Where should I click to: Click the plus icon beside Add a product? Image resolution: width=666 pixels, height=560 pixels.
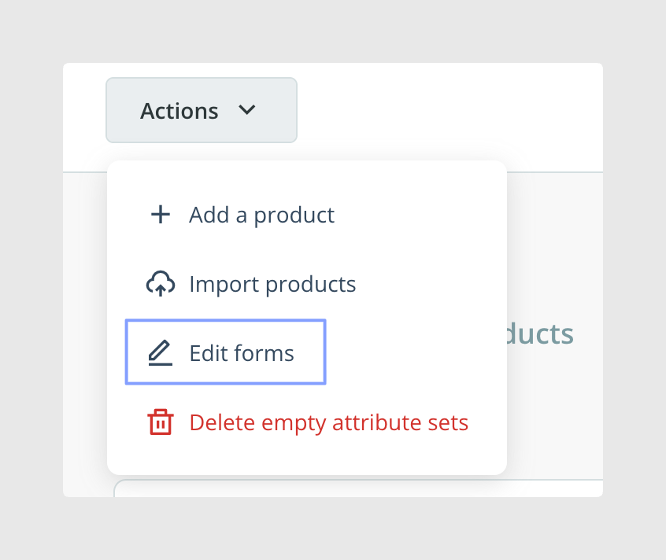click(x=161, y=214)
